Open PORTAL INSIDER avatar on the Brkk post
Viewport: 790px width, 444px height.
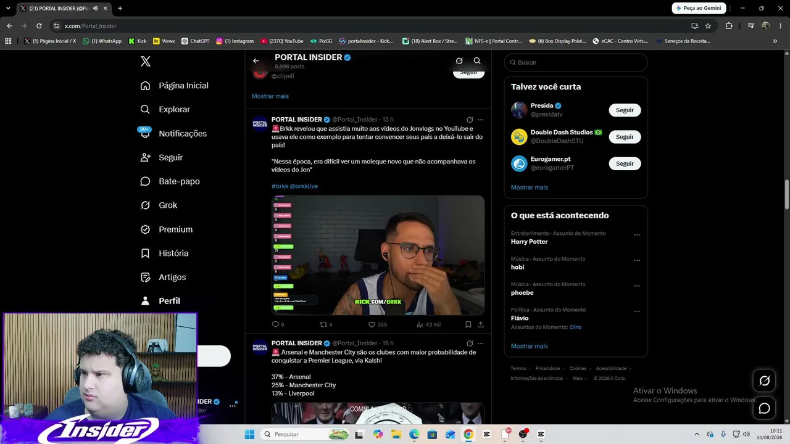point(260,123)
